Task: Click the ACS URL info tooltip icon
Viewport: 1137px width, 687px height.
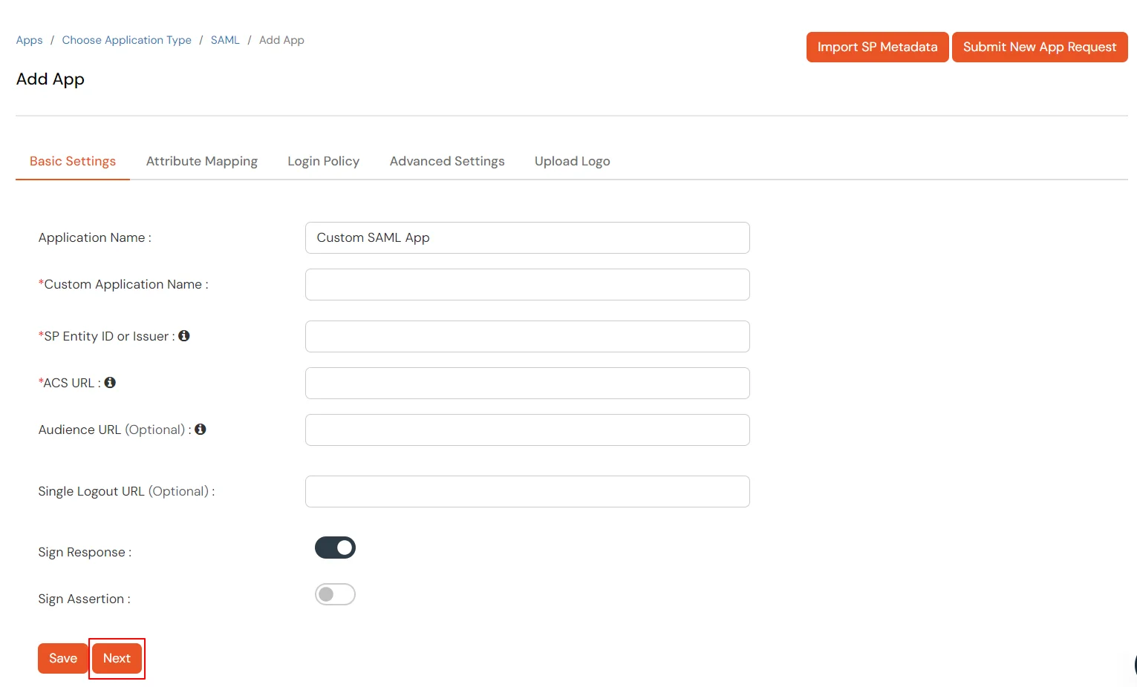Action: 110,382
